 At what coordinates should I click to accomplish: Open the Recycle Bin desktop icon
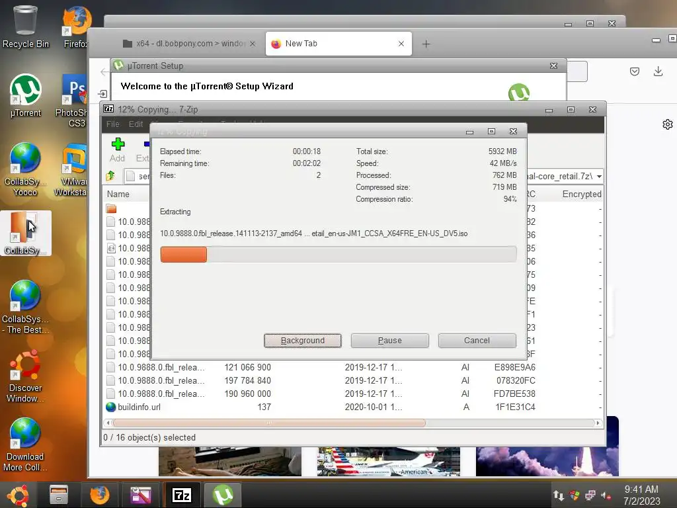click(x=25, y=26)
